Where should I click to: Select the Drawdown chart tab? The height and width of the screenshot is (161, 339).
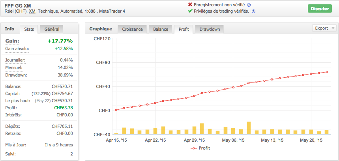(x=210, y=29)
